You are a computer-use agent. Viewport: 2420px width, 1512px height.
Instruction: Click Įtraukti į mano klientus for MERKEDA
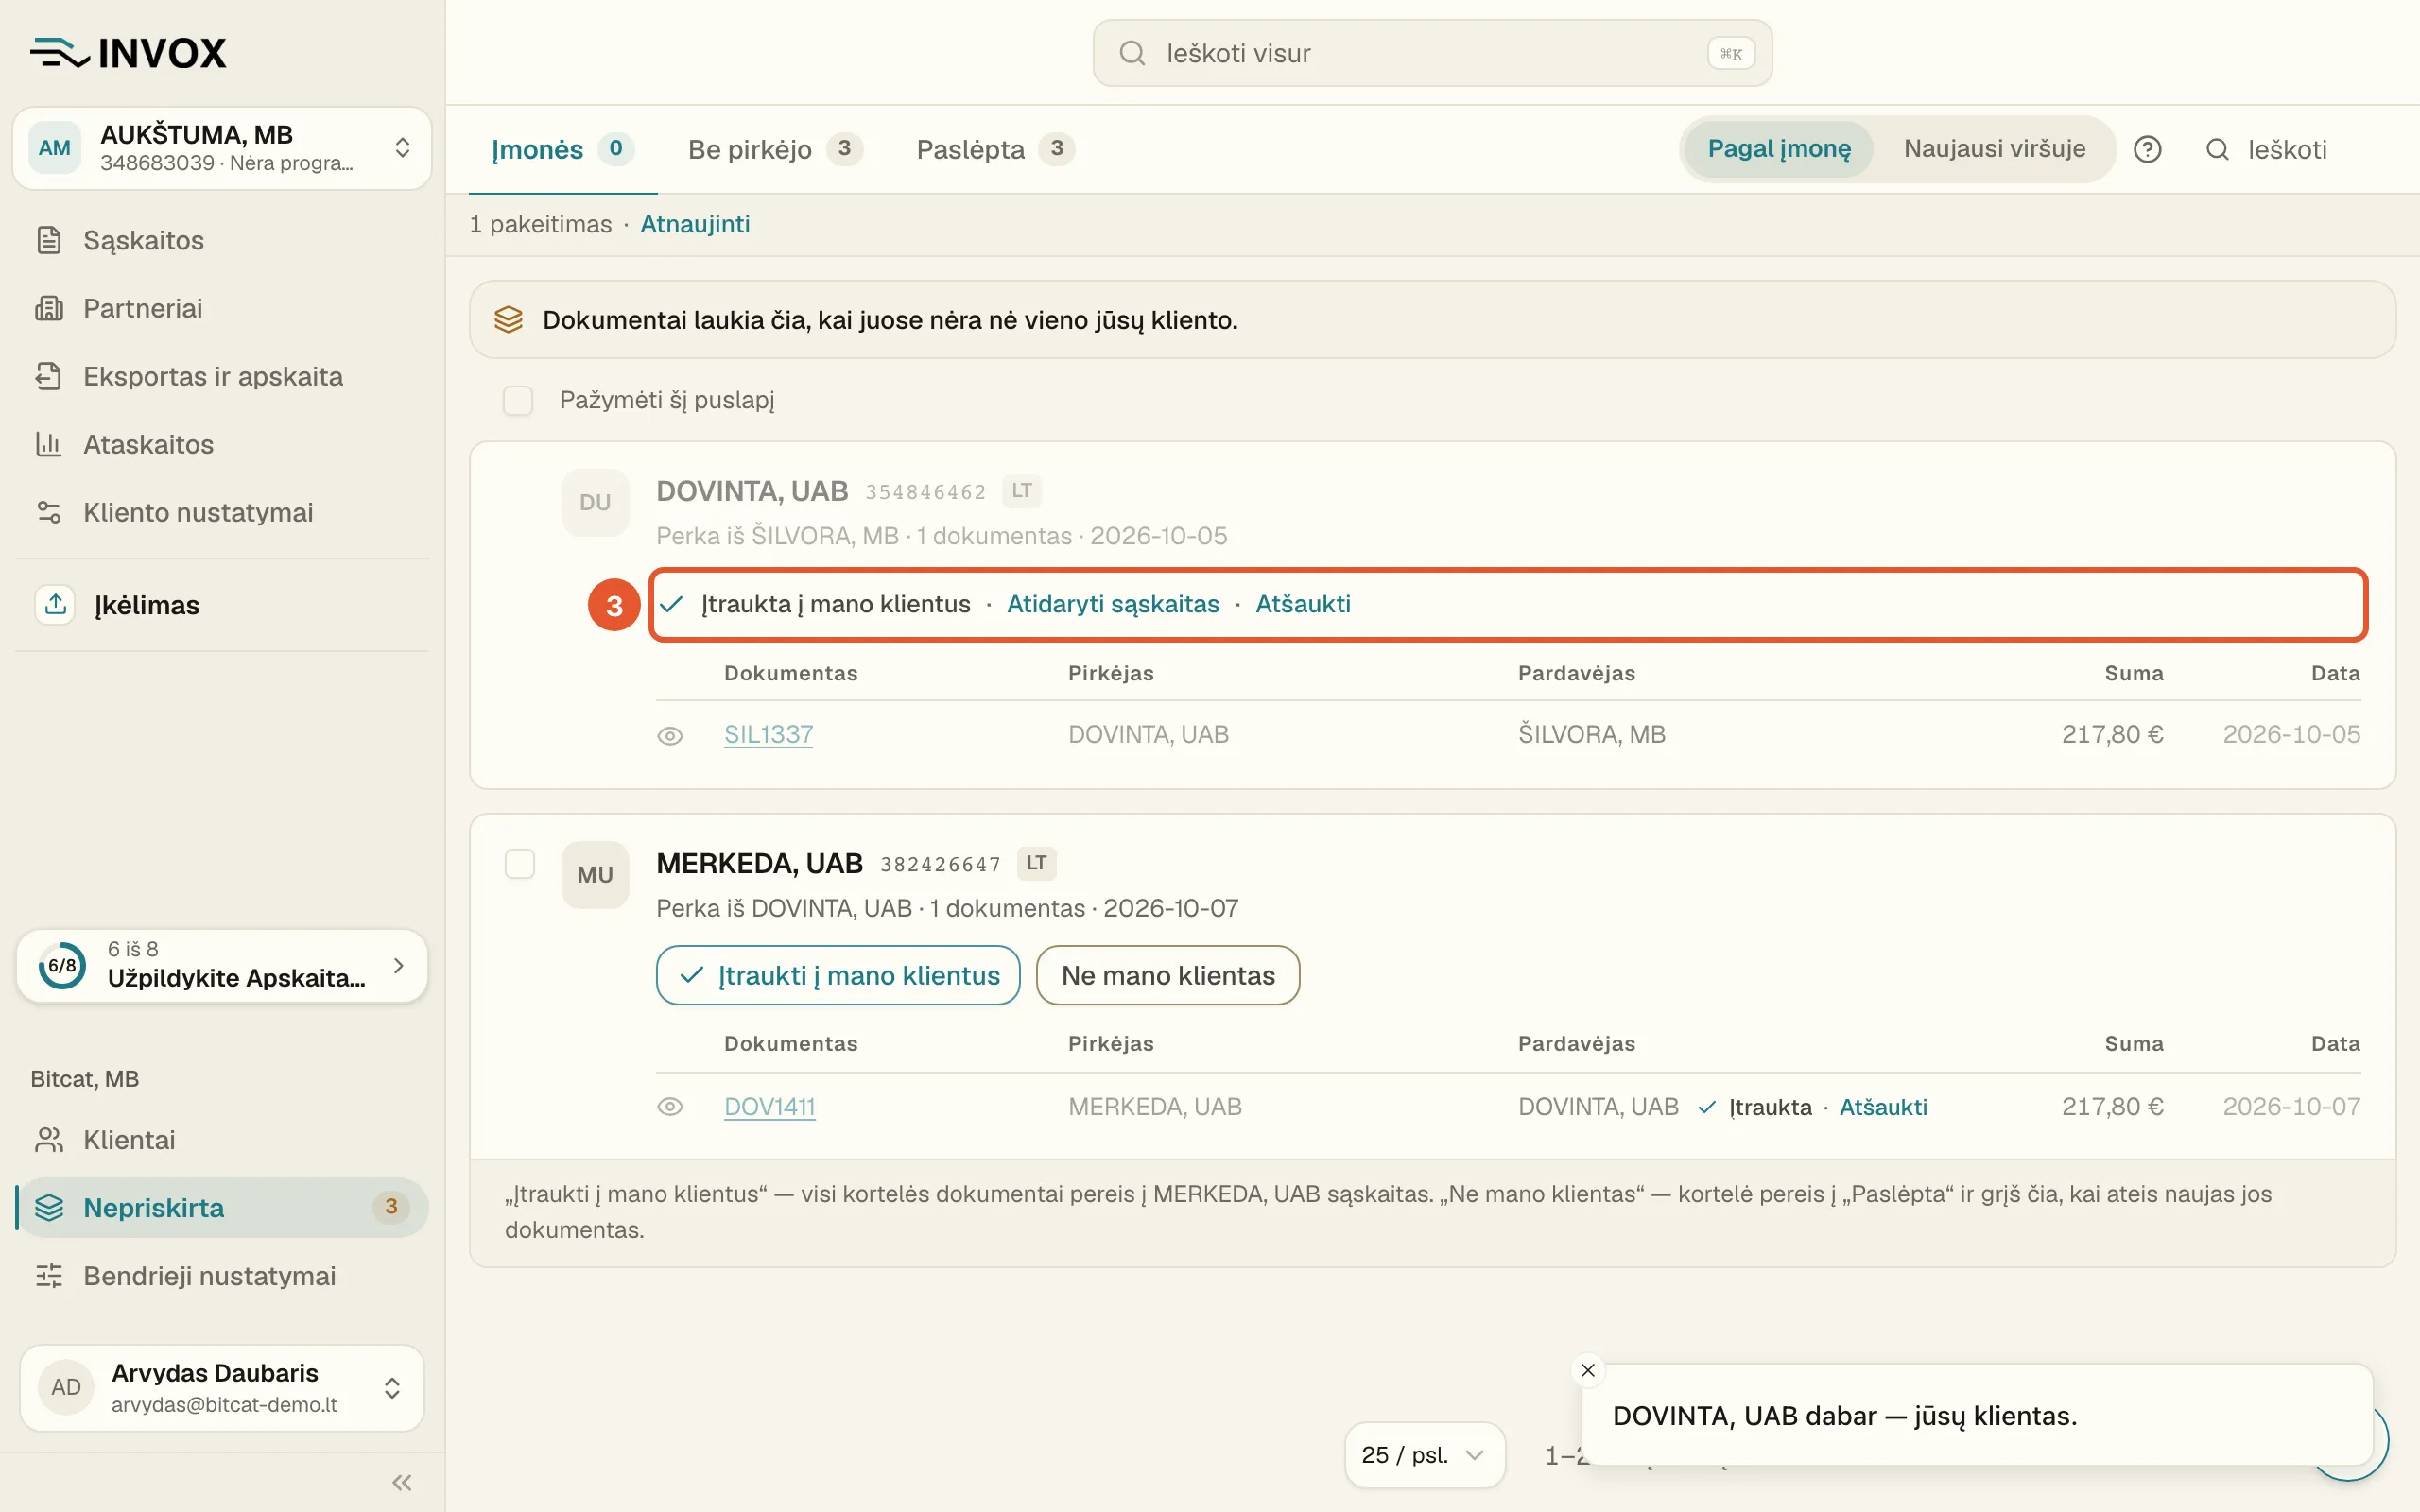tap(838, 975)
